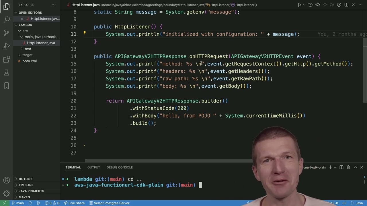
Task: Open the Source Control view
Action: click(7, 33)
